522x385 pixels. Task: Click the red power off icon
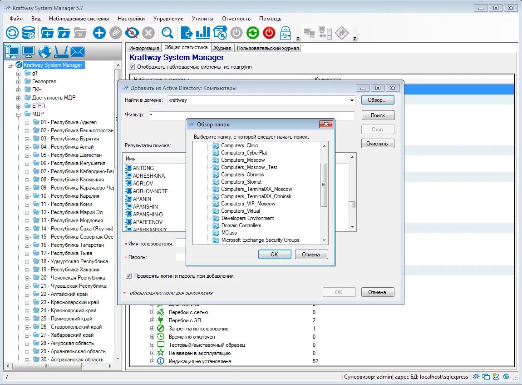[x=269, y=33]
